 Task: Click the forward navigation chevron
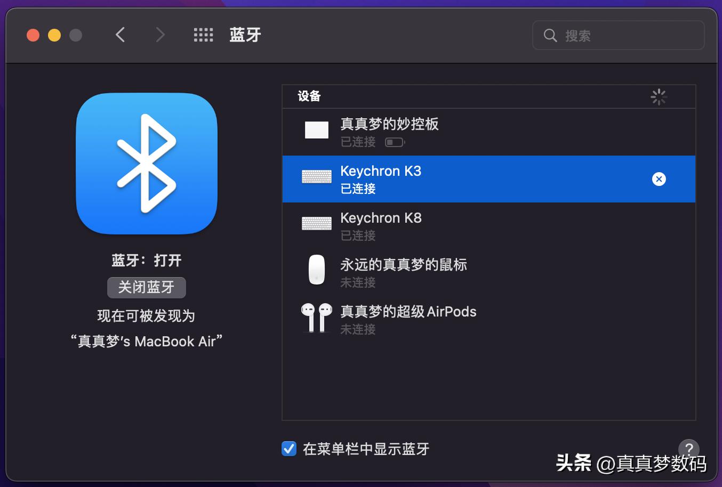click(x=160, y=34)
